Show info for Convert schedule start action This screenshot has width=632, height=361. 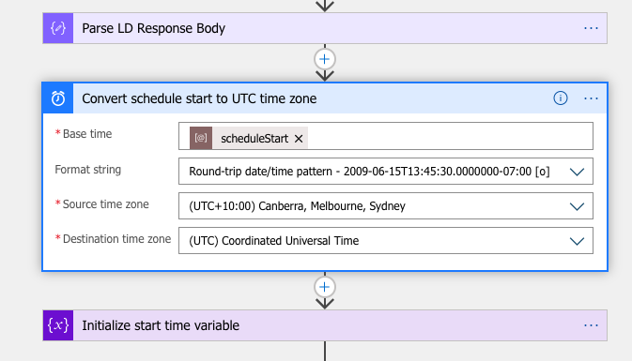click(561, 98)
